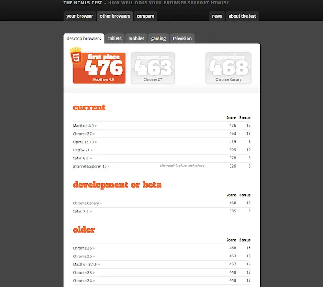Click score 378 in Safari 6.0 row
The width and height of the screenshot is (323, 287).
pyautogui.click(x=232, y=158)
